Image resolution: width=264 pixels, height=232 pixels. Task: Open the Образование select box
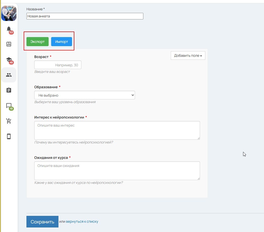click(x=85, y=95)
